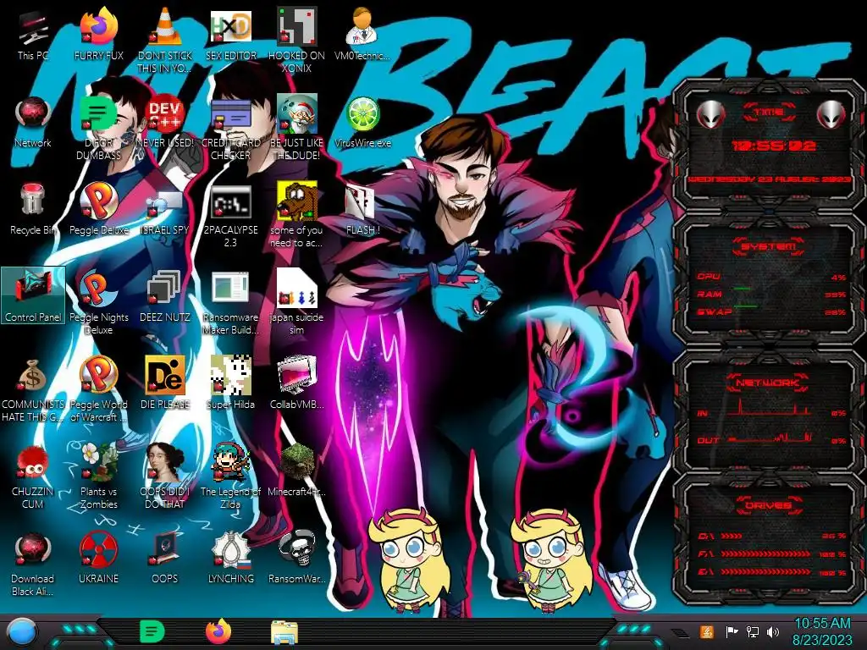This screenshot has height=650, width=867.
Task: Launch the FURRY FUX Firefox shortcut
Action: (x=98, y=36)
